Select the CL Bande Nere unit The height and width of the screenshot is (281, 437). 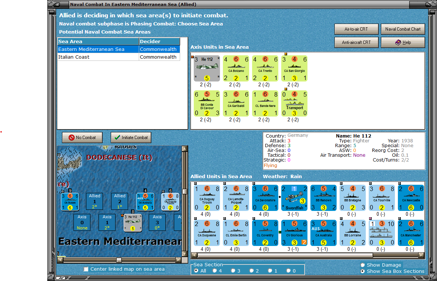tap(265, 104)
